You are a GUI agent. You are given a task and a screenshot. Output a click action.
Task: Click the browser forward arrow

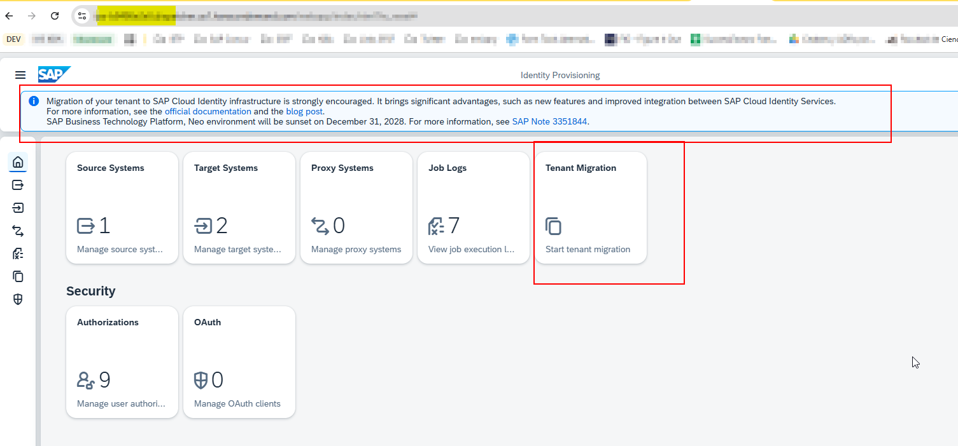[32, 16]
